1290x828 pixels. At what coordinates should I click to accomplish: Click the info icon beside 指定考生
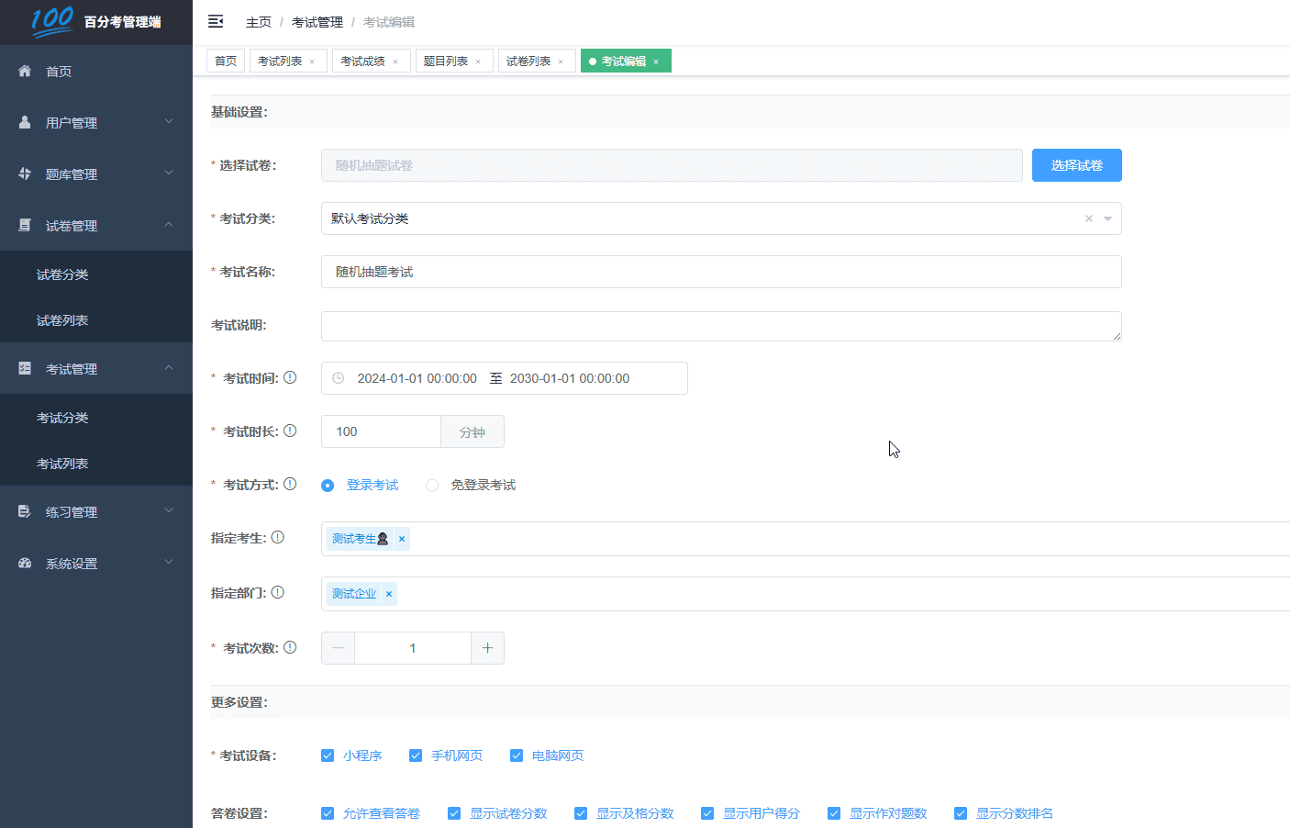278,537
